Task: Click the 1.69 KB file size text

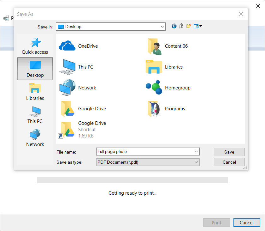Action: (86, 136)
